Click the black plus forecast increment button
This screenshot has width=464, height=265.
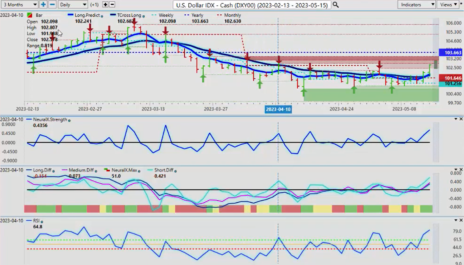coord(105,5)
